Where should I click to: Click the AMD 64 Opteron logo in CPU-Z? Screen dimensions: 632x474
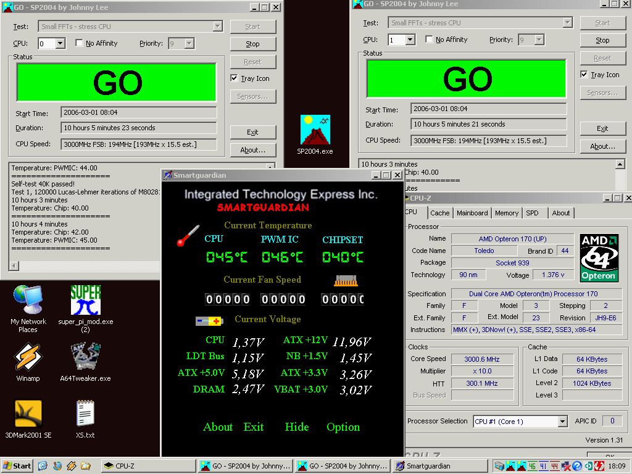599,257
